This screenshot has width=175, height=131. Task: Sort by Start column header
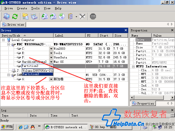(x=106, y=35)
